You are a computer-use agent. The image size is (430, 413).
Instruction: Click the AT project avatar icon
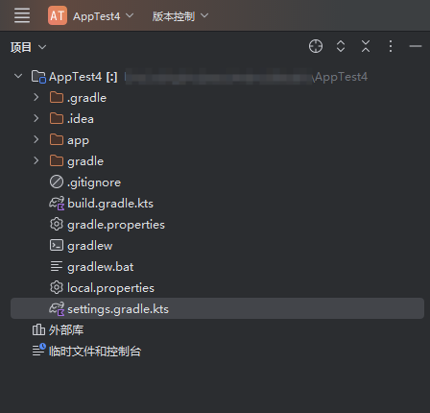[58, 15]
